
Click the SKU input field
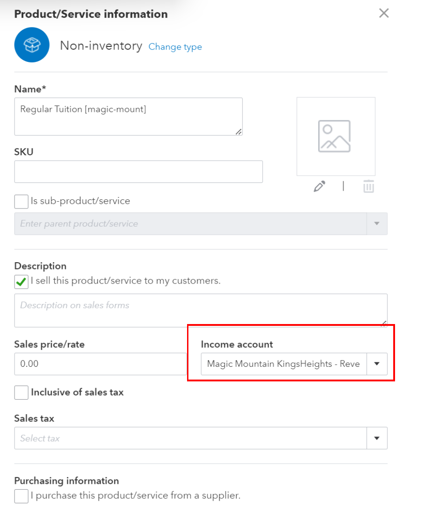point(138,172)
